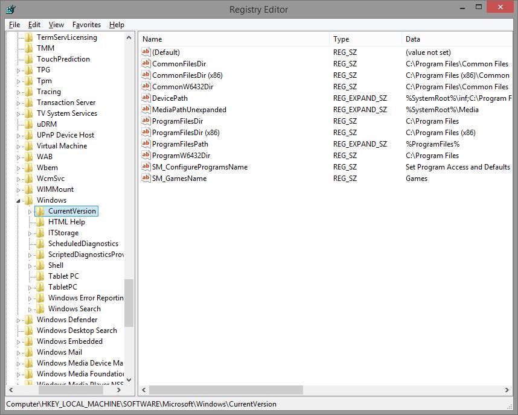Click the string icon next to DevicePath

tap(145, 98)
